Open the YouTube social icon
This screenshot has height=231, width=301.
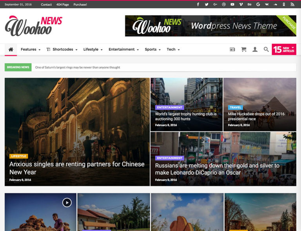tap(232, 4)
